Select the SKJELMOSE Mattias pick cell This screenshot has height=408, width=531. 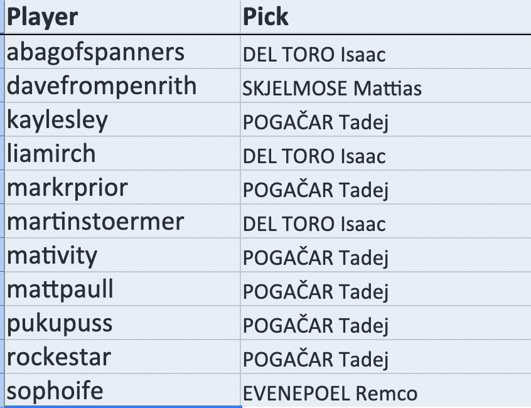click(x=385, y=88)
